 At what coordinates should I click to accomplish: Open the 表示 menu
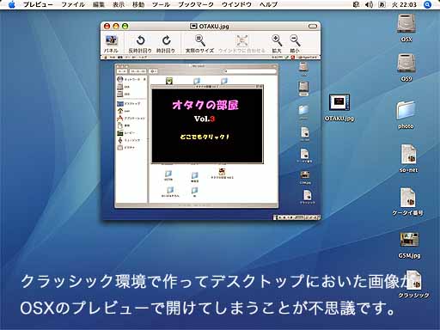(119, 4)
